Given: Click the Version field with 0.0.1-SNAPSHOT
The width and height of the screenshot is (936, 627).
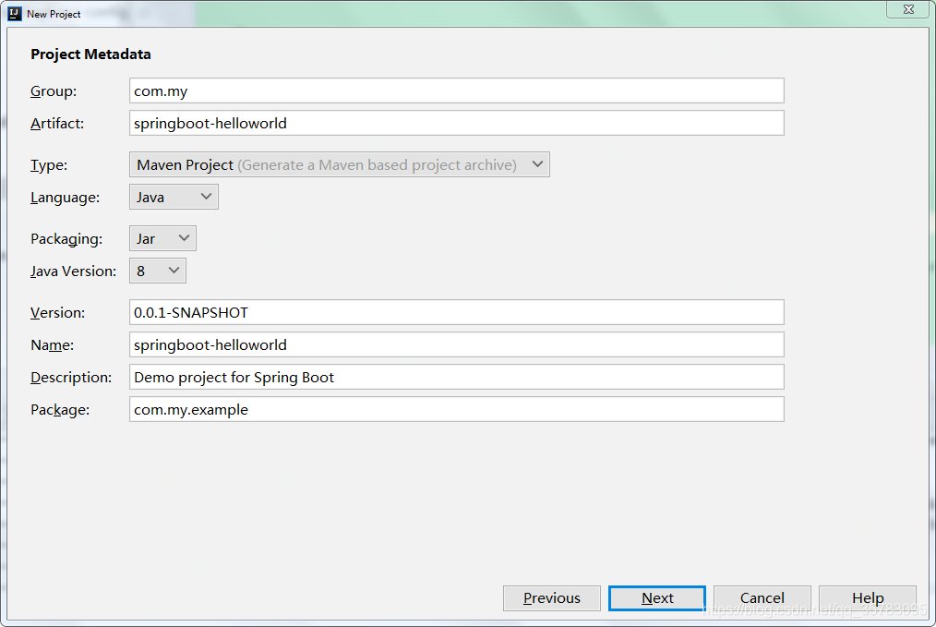Looking at the screenshot, I should tap(457, 312).
